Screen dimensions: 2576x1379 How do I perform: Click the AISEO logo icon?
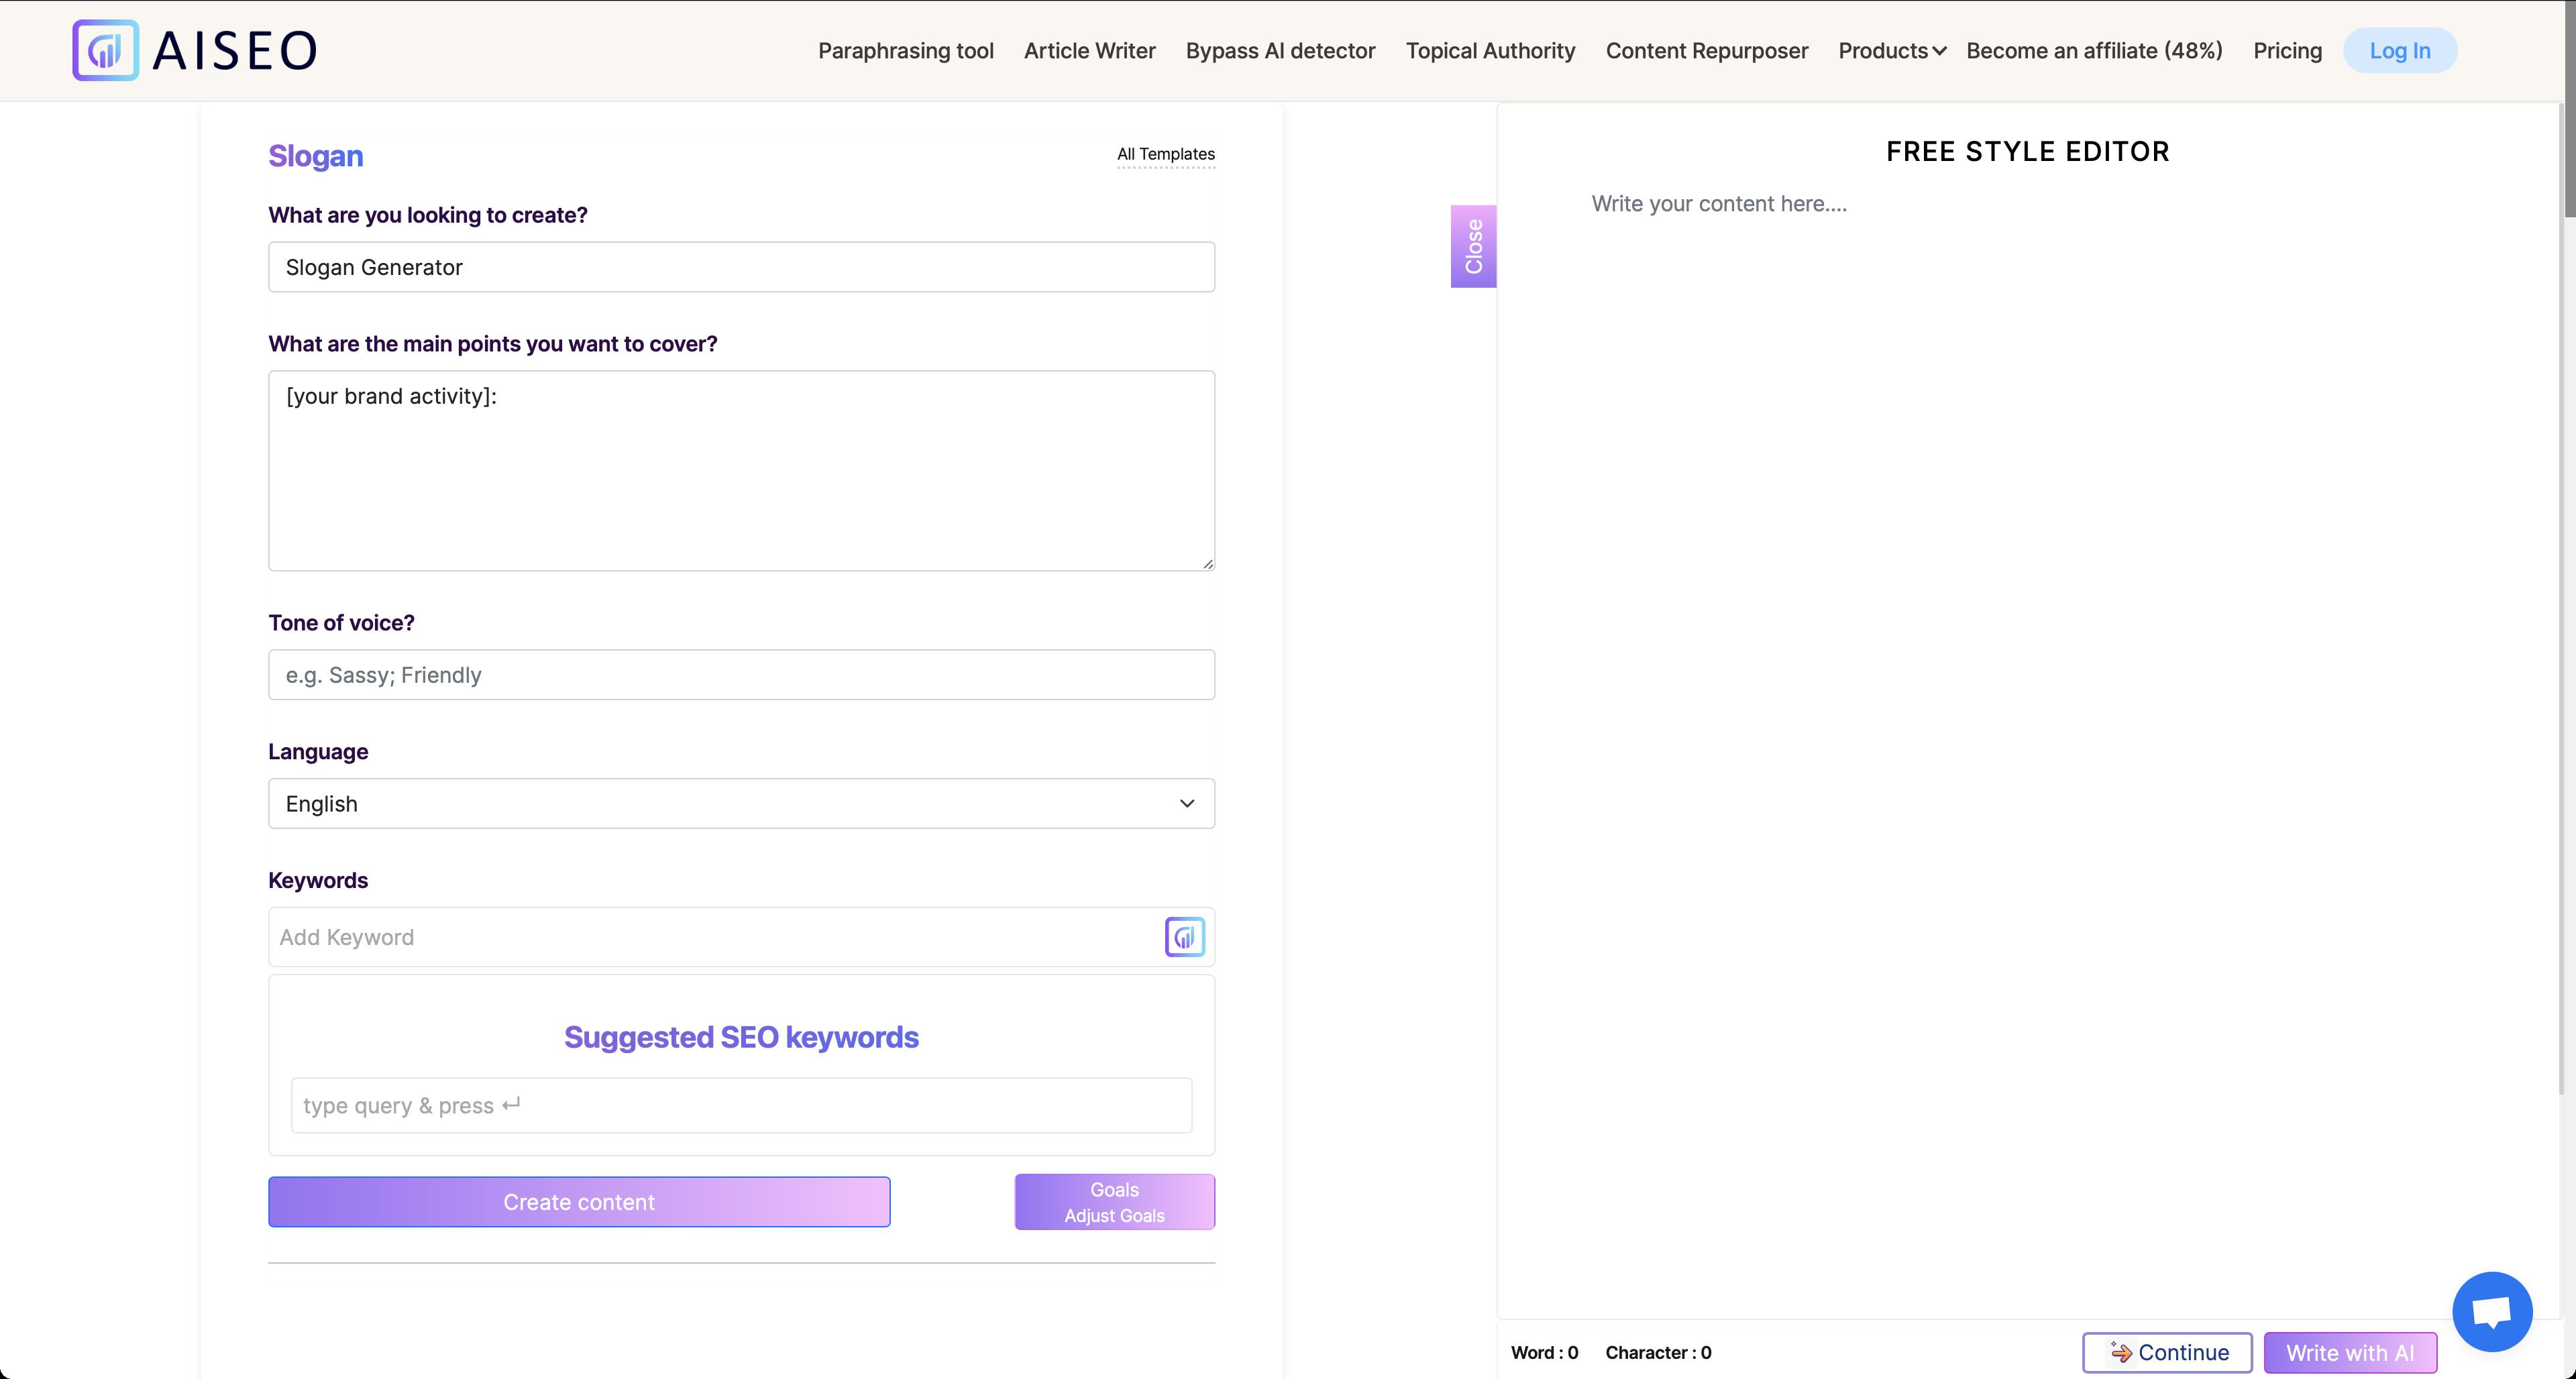click(105, 50)
